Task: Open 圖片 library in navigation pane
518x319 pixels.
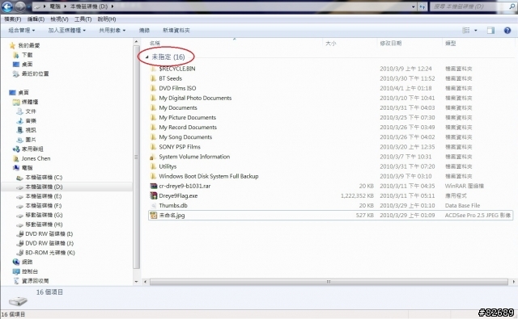Action: (x=31, y=140)
